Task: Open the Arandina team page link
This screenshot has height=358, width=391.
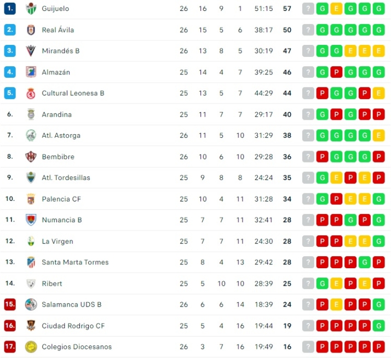Action: pyautogui.click(x=56, y=114)
